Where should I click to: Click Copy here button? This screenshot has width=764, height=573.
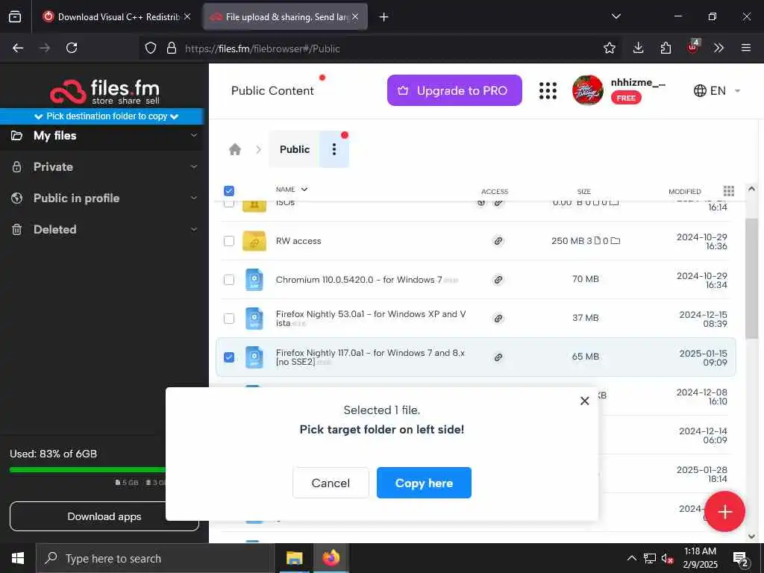424,483
